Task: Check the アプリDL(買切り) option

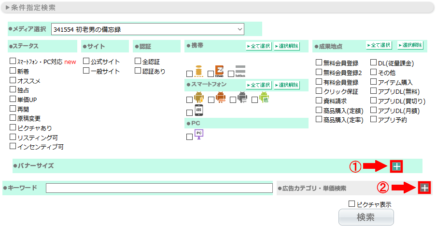Action: [373, 101]
